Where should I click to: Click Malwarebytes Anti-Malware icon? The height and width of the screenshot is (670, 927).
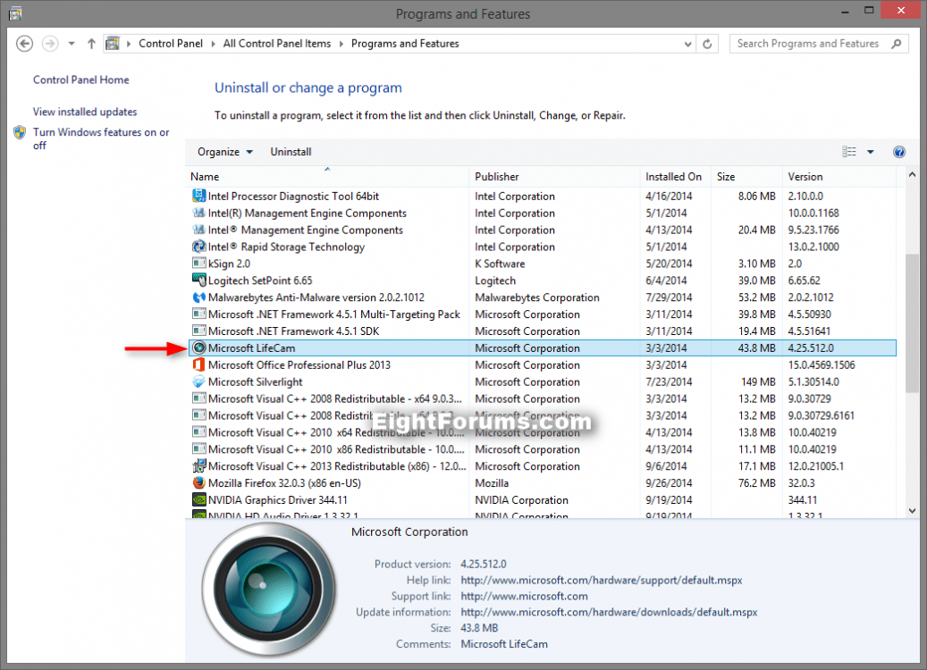(199, 297)
